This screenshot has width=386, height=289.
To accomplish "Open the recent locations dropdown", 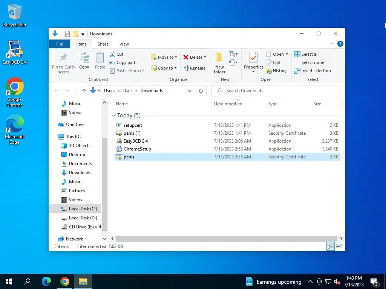I will pos(76,91).
